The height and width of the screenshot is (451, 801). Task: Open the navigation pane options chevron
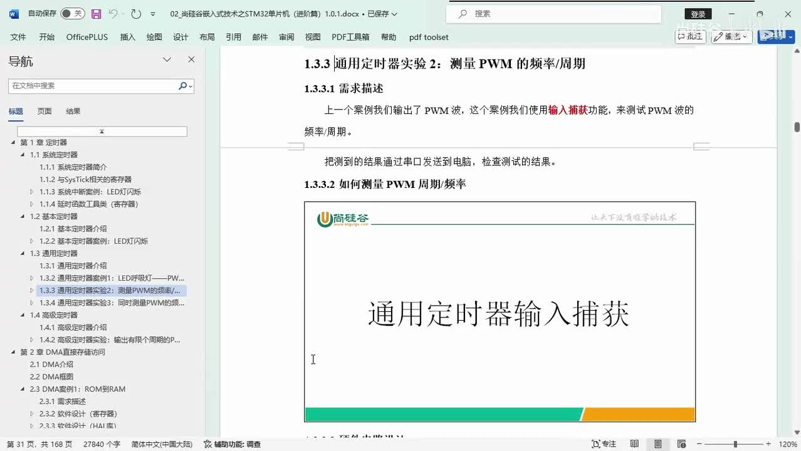pos(167,60)
